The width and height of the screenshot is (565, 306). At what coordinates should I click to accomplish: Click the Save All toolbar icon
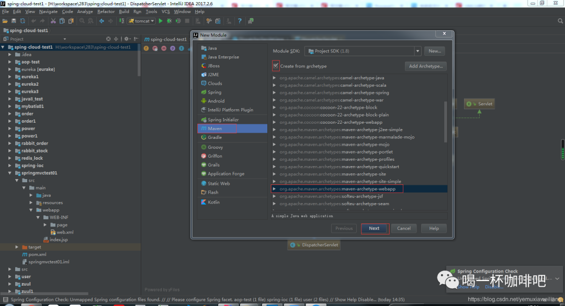coord(14,21)
